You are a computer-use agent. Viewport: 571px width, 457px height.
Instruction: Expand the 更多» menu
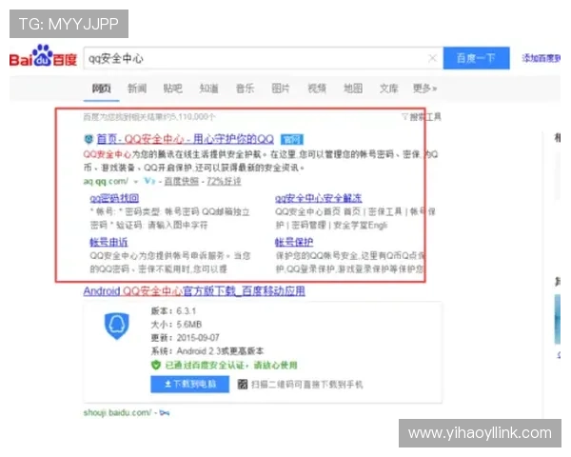(x=424, y=89)
